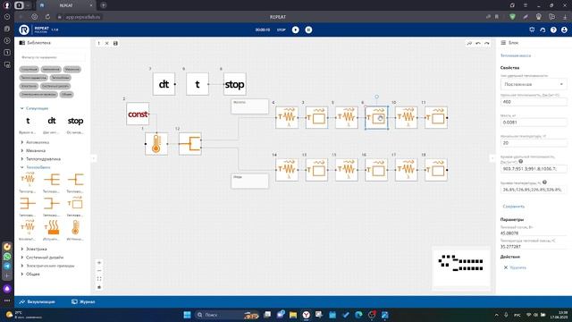The width and height of the screenshot is (572, 322).
Task: Open Windows Start menu
Action: click(x=187, y=315)
